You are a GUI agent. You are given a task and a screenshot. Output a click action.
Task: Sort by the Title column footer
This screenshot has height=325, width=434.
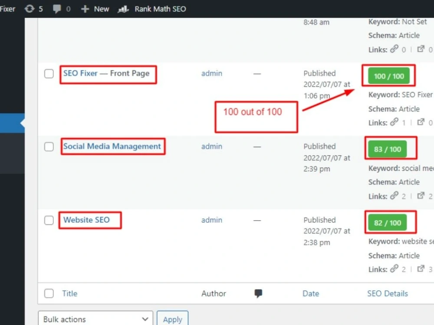click(70, 293)
